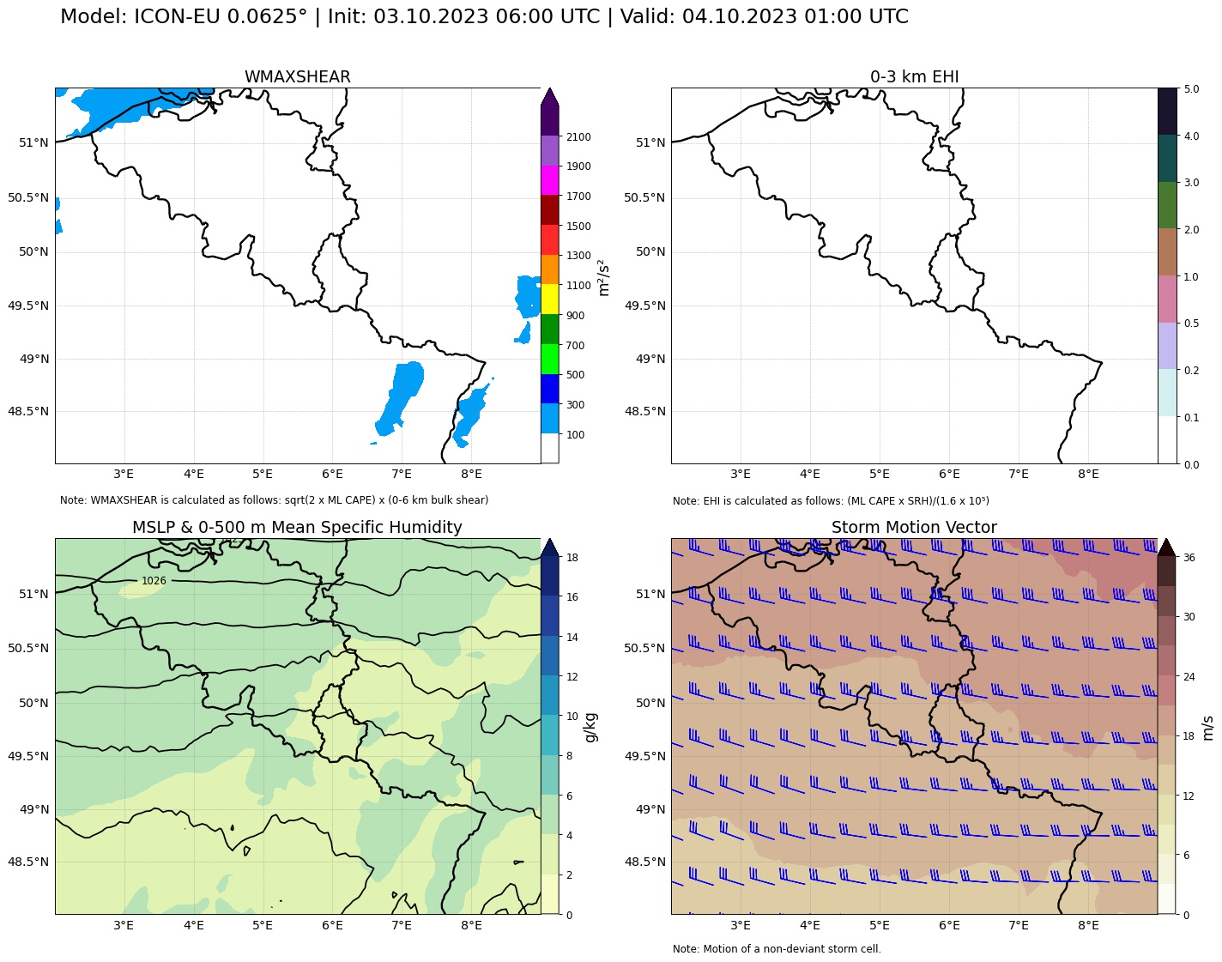Click the 48.5°N latitude label on Storm Motion map
Viewport: 1222px width, 962px height.
[x=644, y=862]
